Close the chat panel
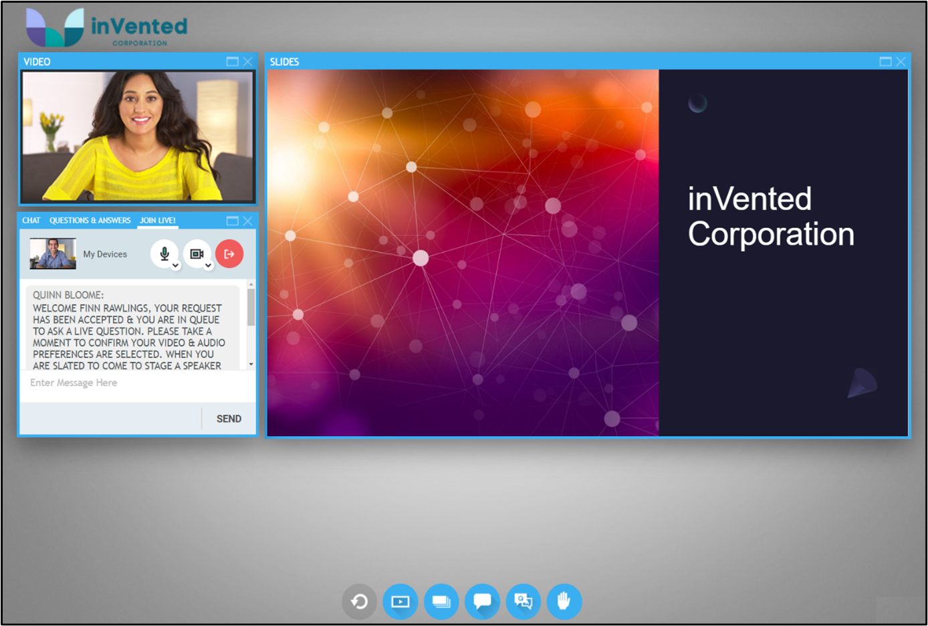The width and height of the screenshot is (928, 626). pyautogui.click(x=248, y=221)
